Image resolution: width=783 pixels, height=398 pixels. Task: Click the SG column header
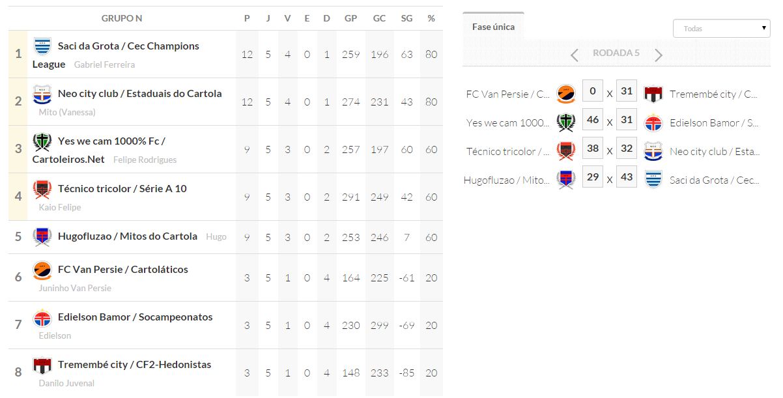tap(406, 18)
